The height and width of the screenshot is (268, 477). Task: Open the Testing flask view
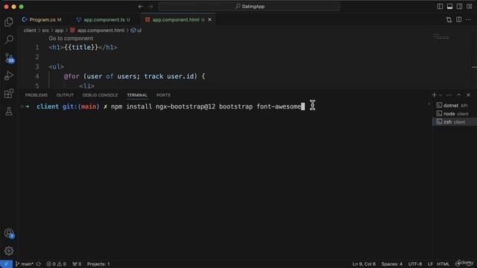(9, 111)
